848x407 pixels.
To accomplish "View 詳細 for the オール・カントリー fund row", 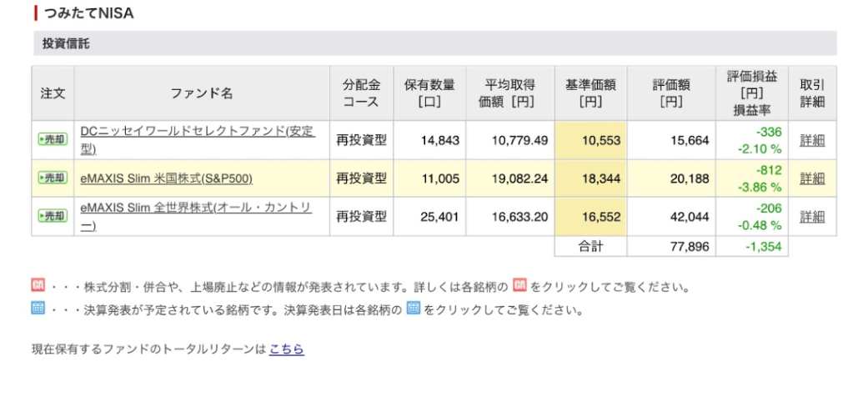I will pyautogui.click(x=811, y=216).
